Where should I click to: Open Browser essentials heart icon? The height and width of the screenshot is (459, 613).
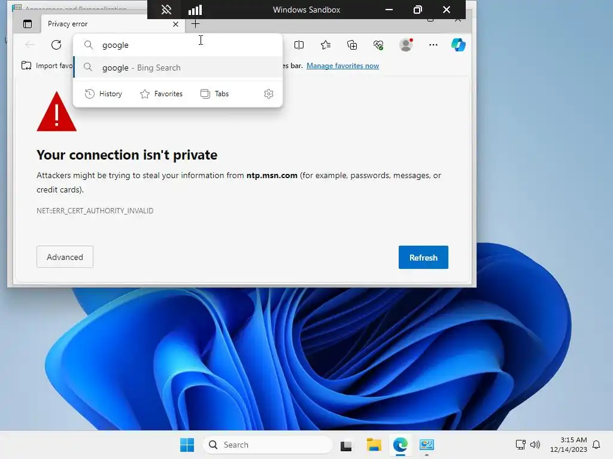point(378,45)
